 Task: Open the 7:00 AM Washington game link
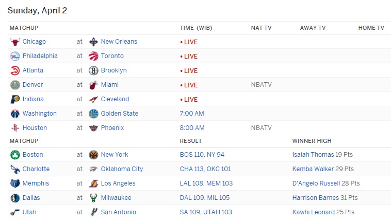click(191, 114)
